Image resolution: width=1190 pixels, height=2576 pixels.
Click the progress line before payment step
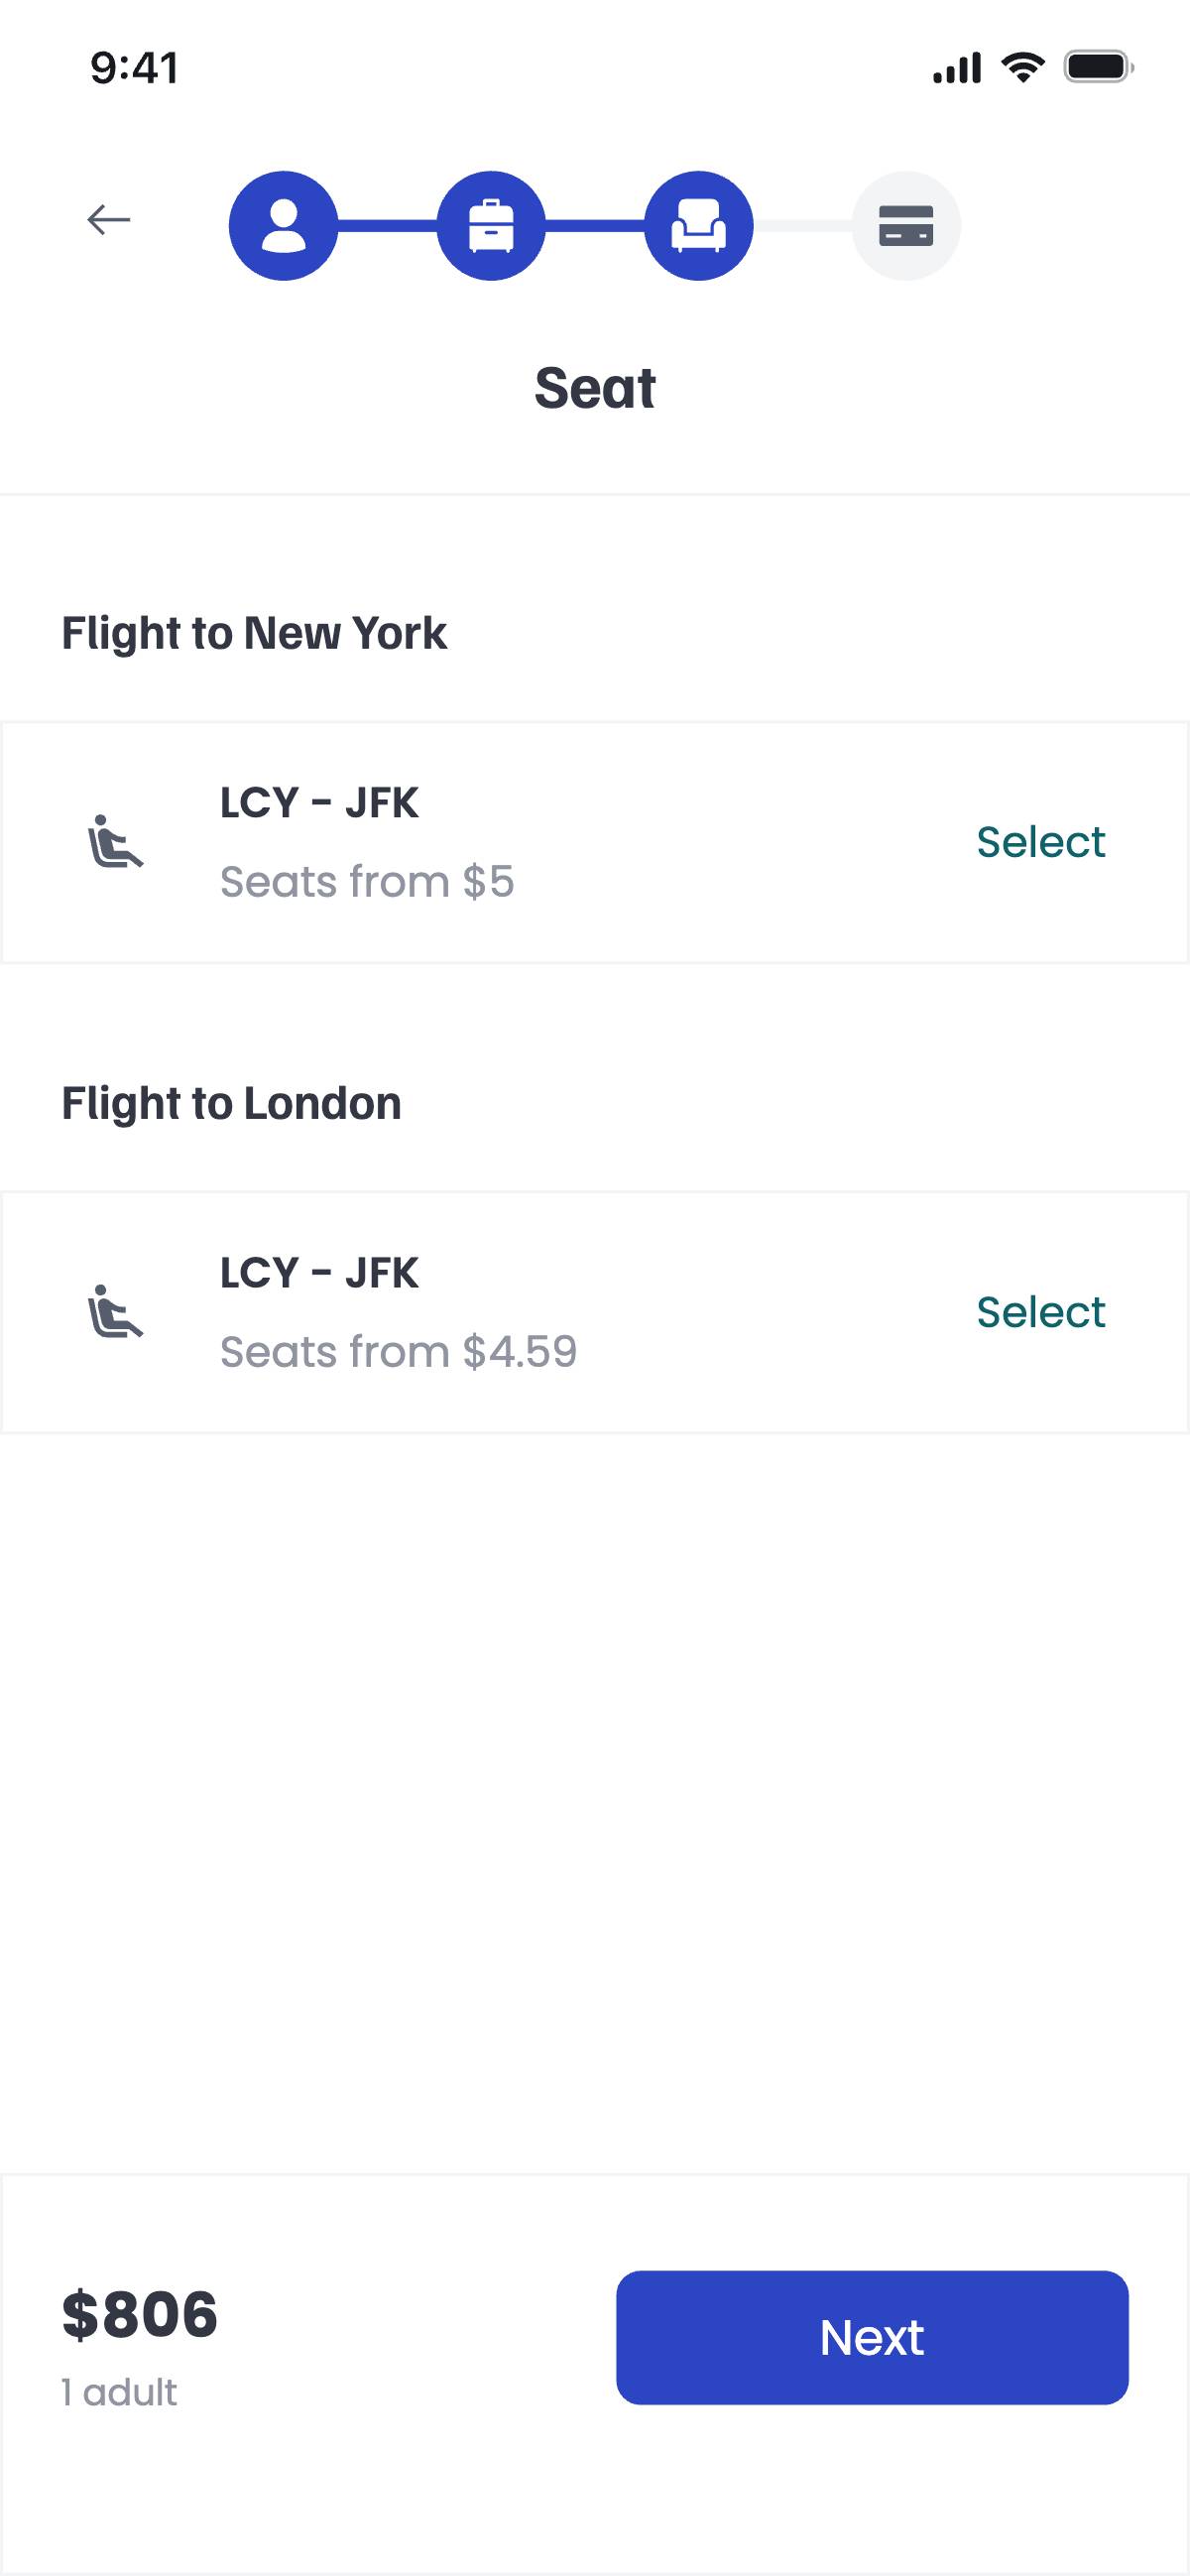click(x=802, y=226)
